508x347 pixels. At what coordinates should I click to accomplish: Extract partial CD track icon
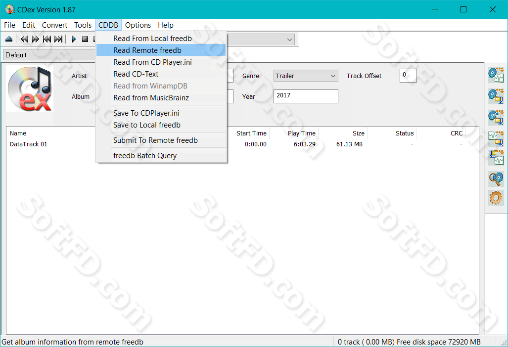point(496,118)
